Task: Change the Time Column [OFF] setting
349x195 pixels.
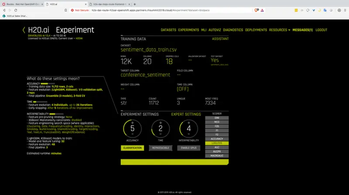Action: pyautogui.click(x=183, y=89)
